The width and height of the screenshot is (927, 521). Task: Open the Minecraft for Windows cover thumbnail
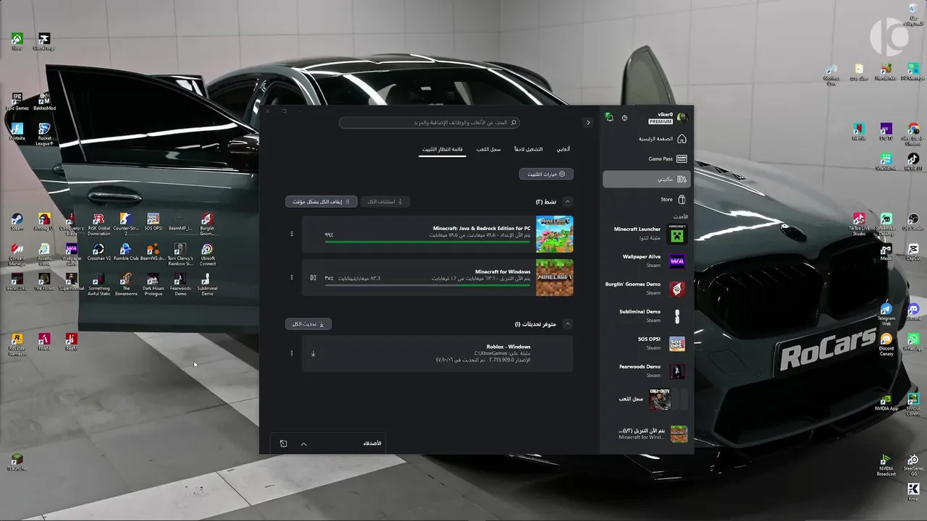point(555,278)
